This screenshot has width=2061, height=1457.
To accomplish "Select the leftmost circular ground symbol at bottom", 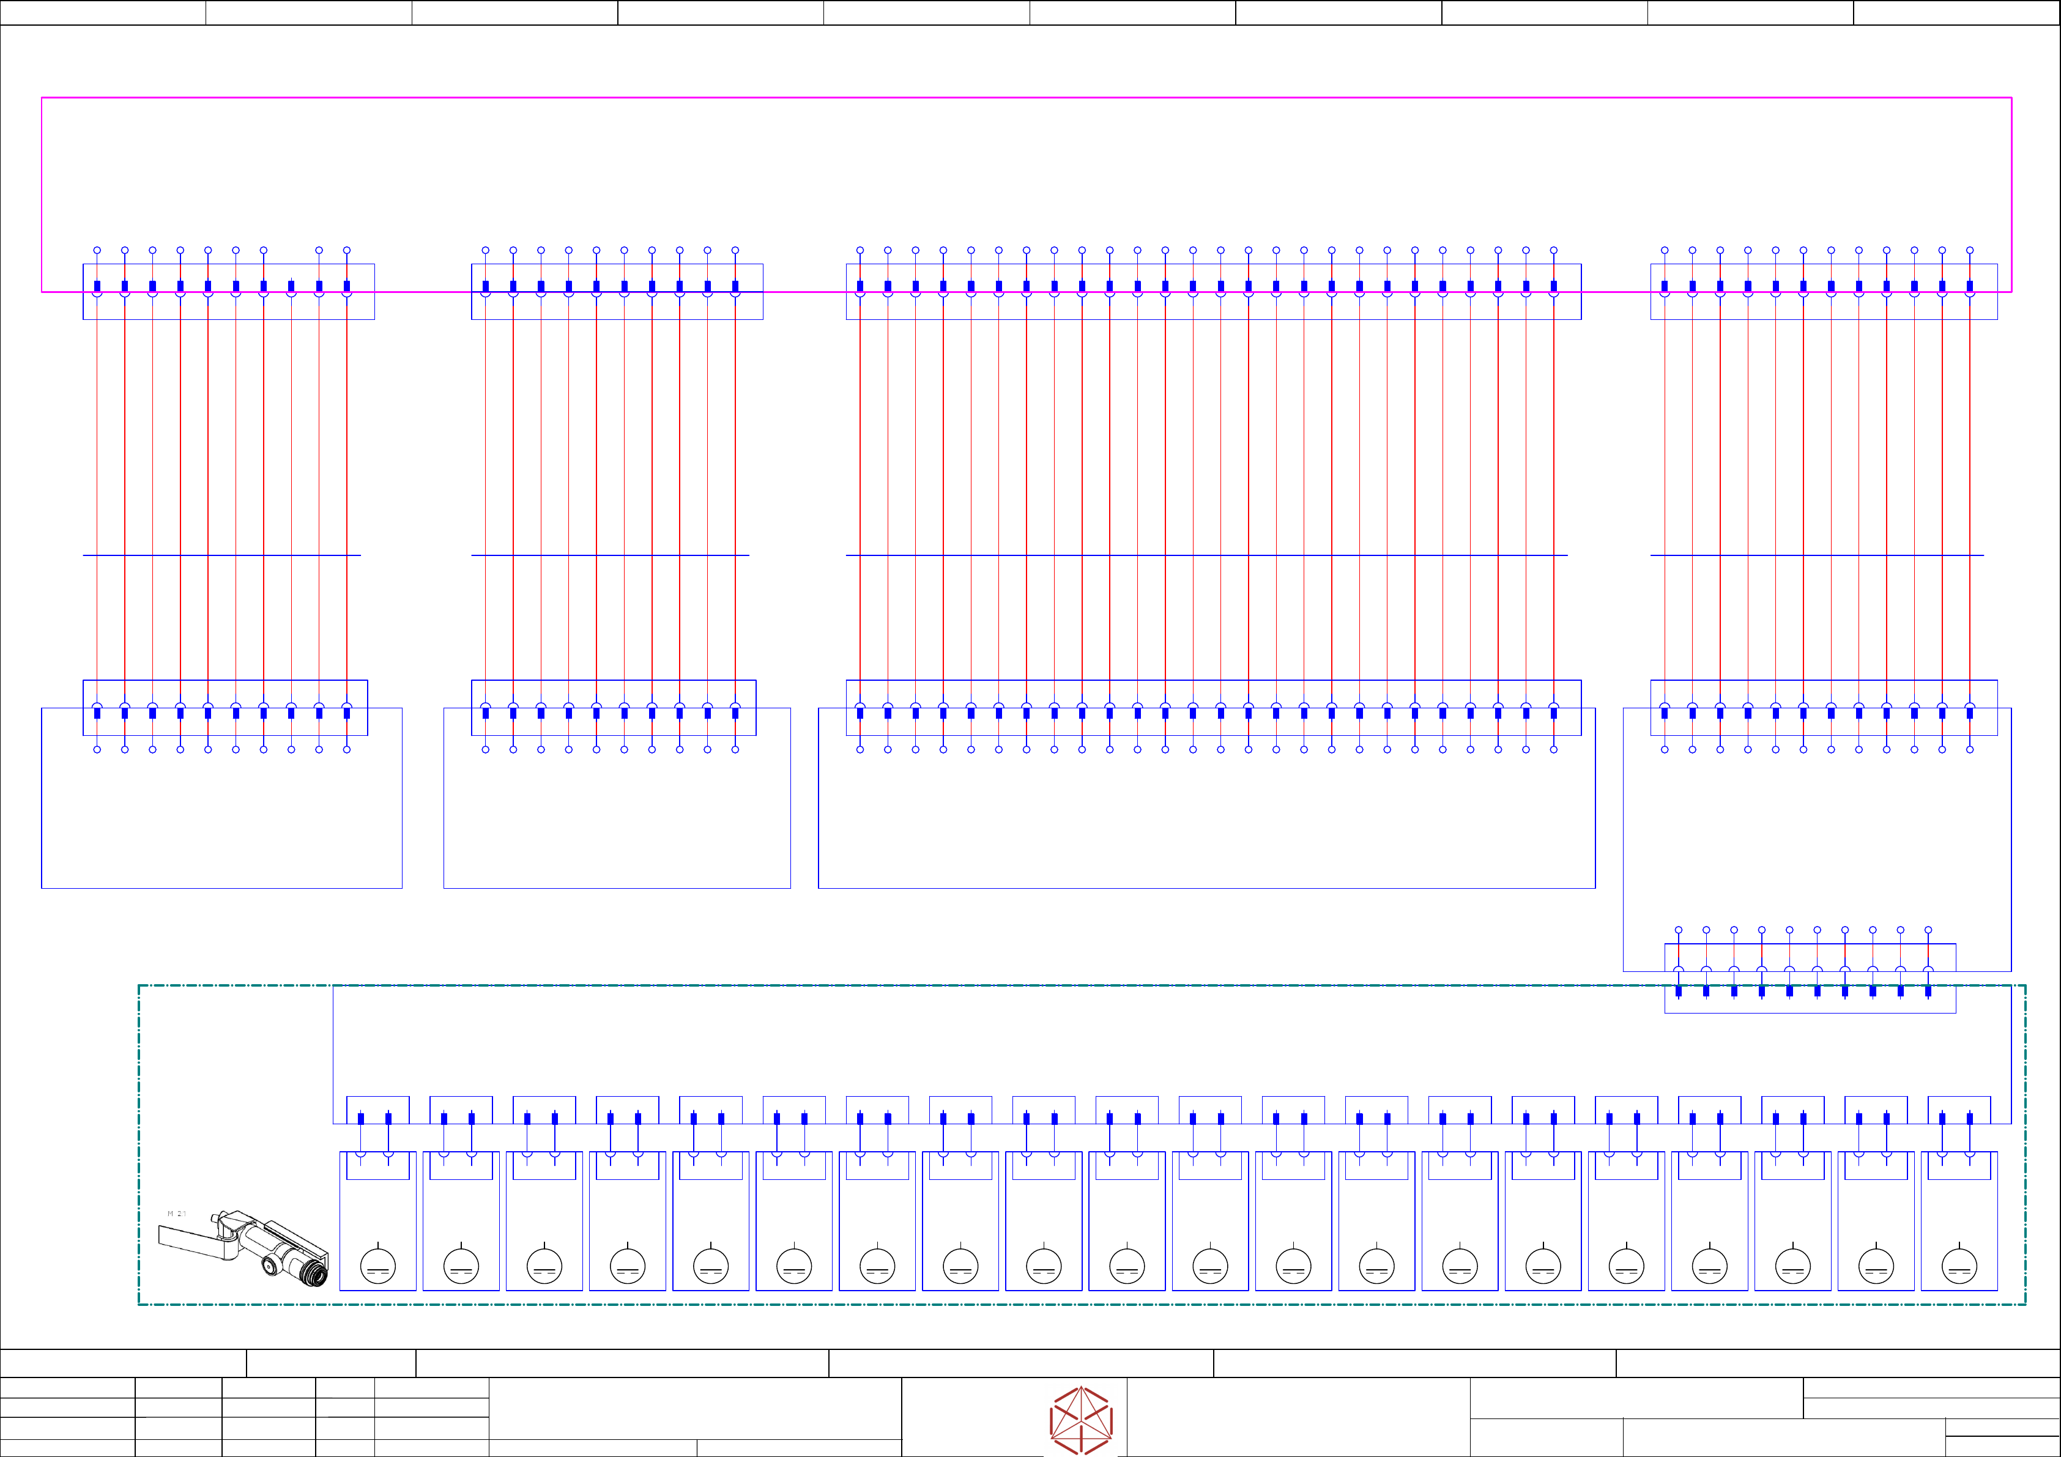I will click(x=378, y=1266).
